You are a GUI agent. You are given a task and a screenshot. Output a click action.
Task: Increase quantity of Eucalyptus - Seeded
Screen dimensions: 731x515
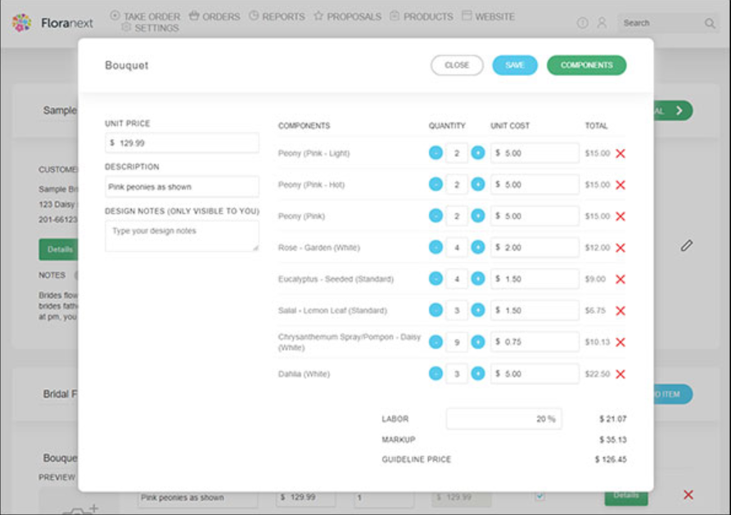478,279
